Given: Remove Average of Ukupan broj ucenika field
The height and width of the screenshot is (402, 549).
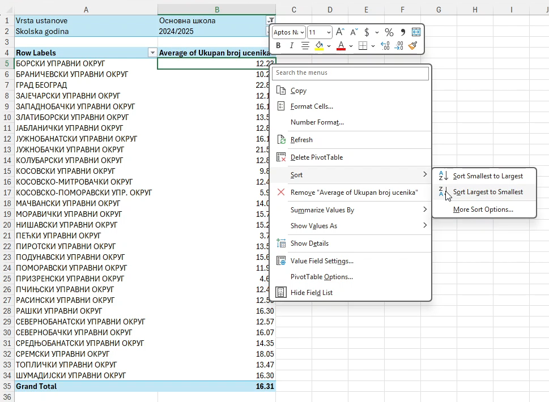Looking at the screenshot, I should click(x=351, y=192).
